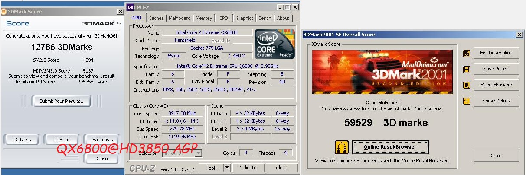Viewport: 526px width, 175px height.
Task: Expand the Tools dropdown arrow in CPU-Z
Action: coord(227,168)
